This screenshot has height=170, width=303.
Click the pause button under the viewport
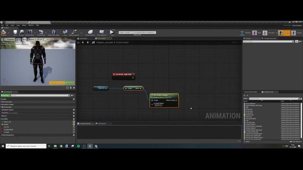point(71,88)
